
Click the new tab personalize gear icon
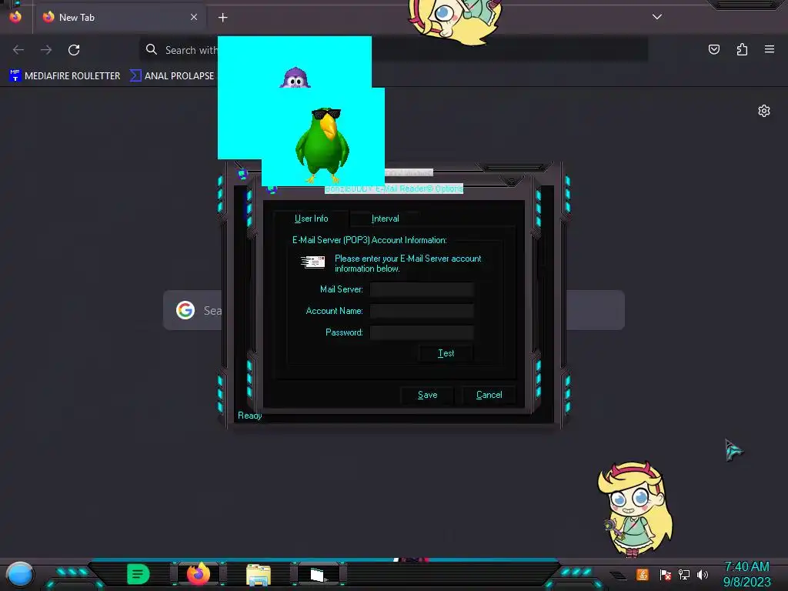764,111
